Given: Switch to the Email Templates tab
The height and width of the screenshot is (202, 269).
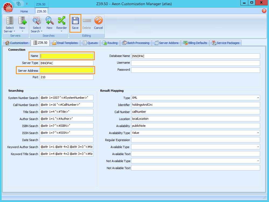Looking at the screenshot, I should click(65, 43).
